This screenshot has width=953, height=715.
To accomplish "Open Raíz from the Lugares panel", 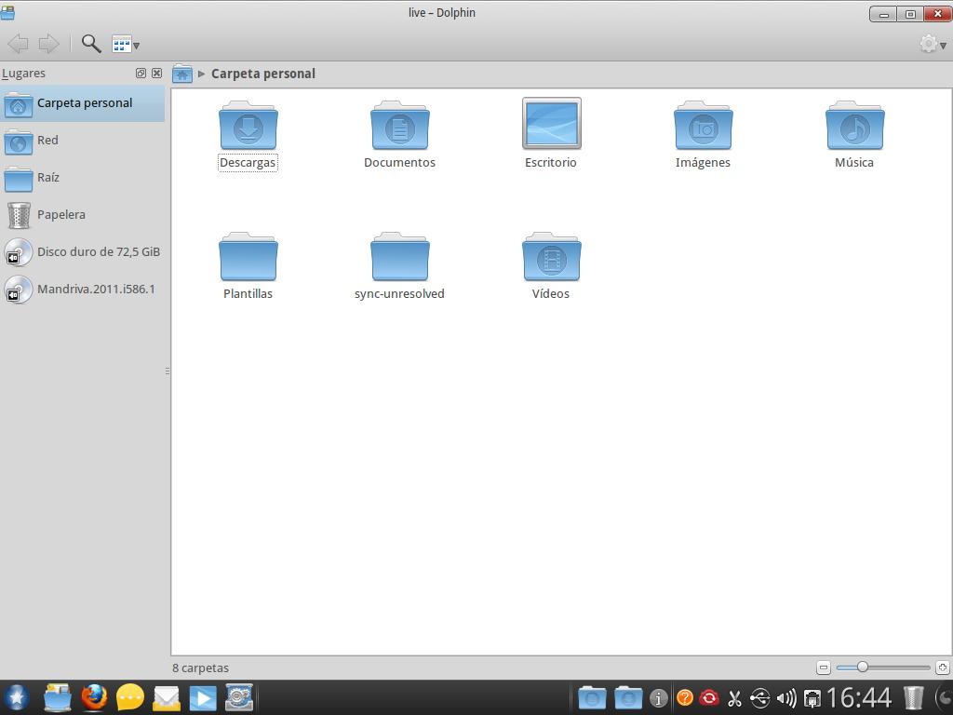I will (49, 177).
